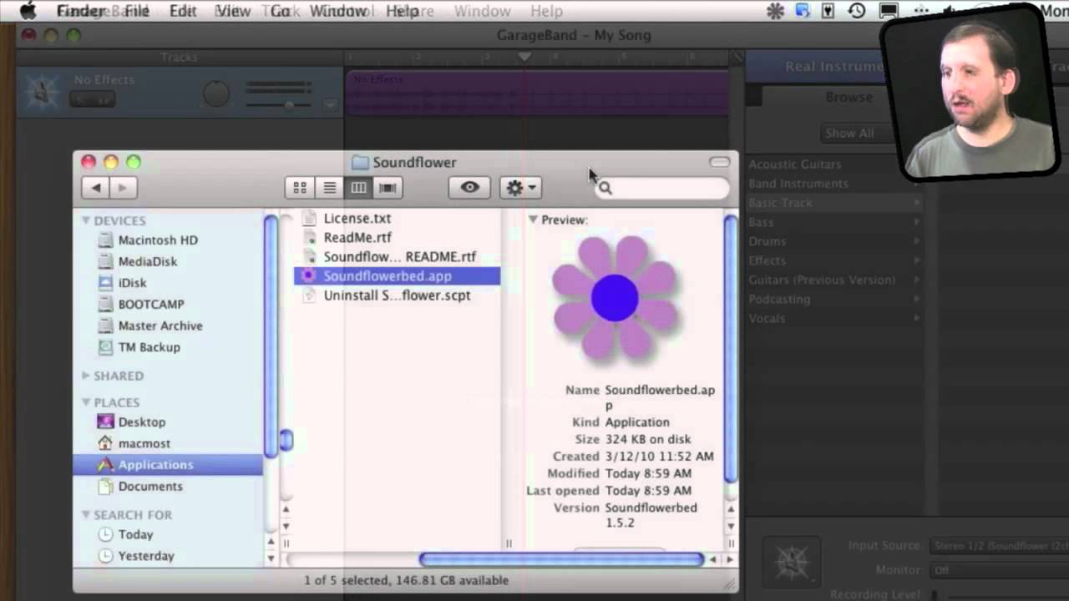Select the column view button
This screenshot has height=601, width=1069.
[358, 188]
